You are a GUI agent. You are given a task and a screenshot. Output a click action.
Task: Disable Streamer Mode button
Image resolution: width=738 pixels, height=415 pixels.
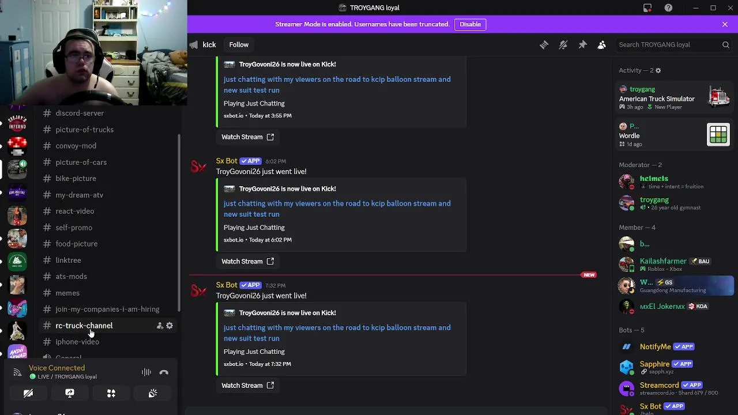pos(470,24)
